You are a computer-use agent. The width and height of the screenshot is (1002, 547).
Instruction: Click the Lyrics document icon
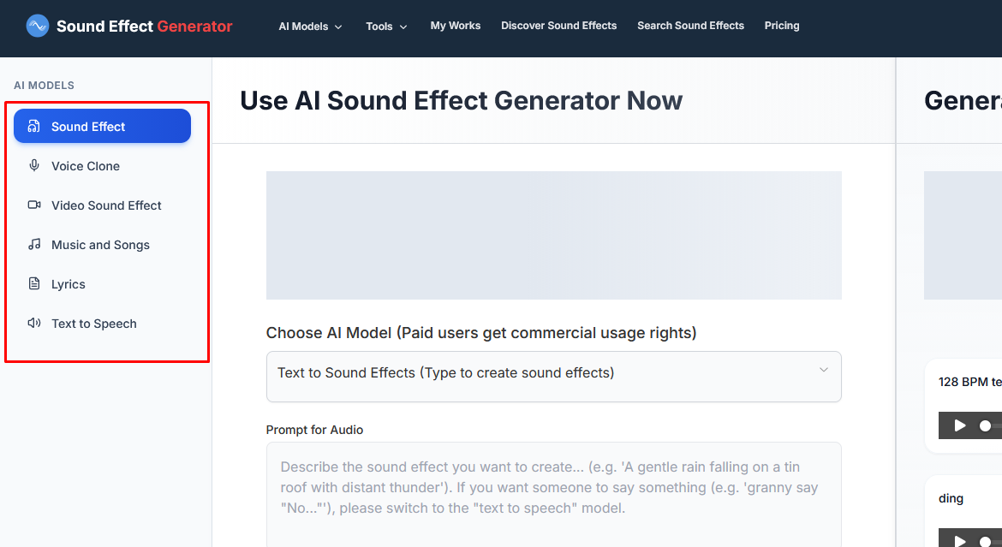[34, 284]
